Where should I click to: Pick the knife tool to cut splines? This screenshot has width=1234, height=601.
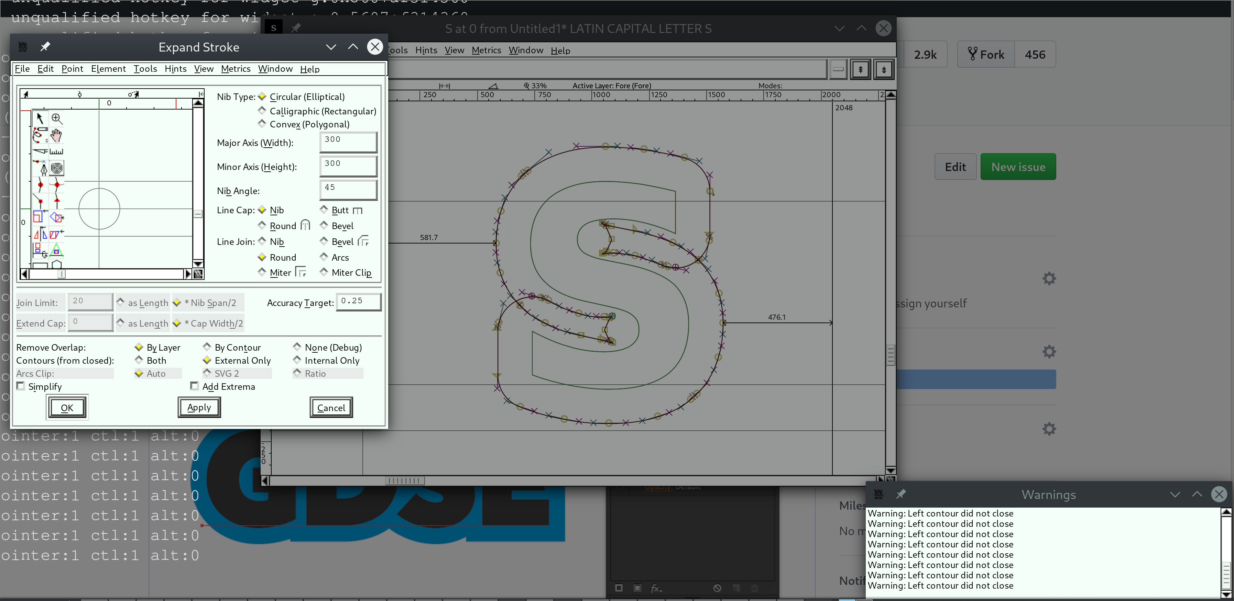click(40, 151)
